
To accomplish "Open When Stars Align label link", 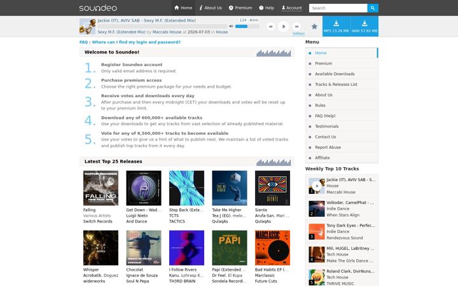I will click(343, 215).
